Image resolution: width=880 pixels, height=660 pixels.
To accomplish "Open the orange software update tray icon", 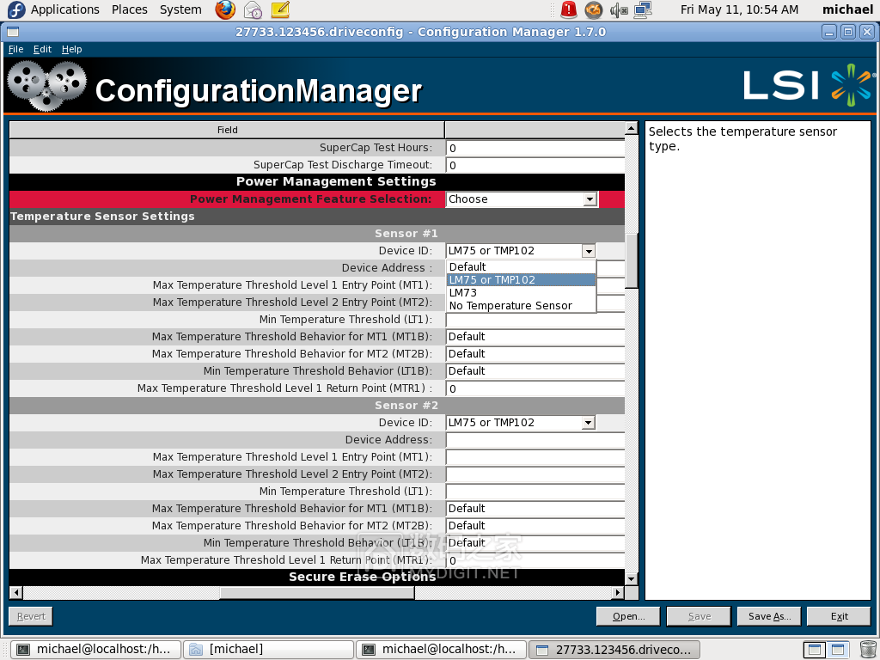I will pyautogui.click(x=593, y=9).
